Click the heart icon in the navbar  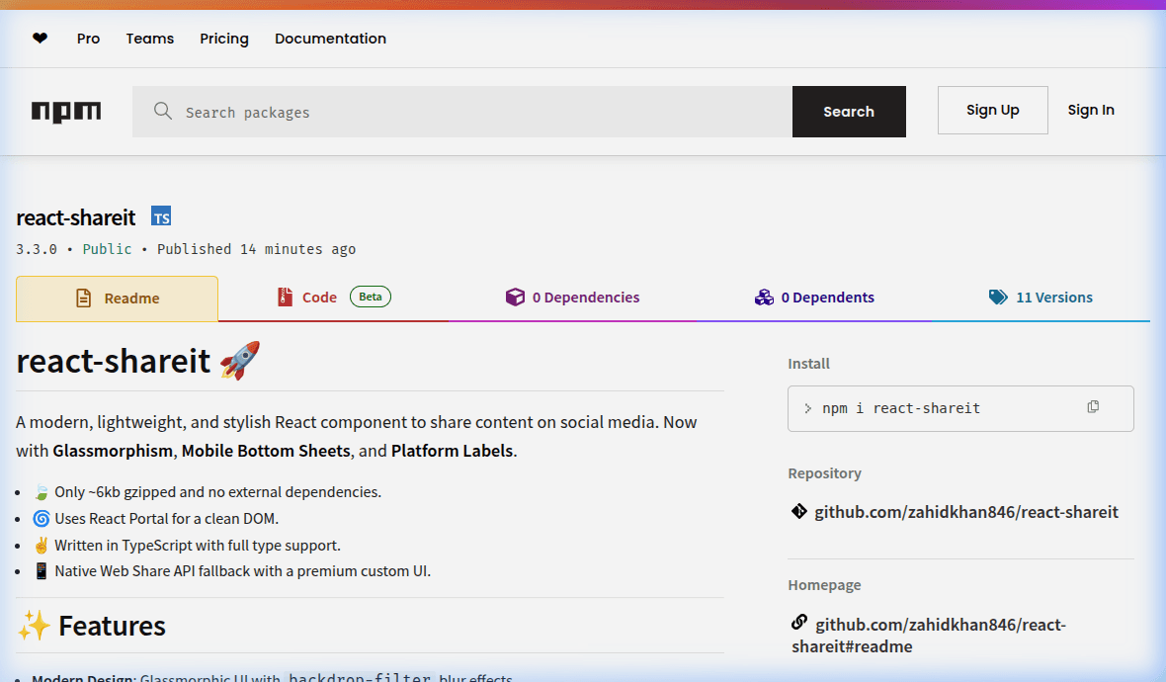click(40, 38)
